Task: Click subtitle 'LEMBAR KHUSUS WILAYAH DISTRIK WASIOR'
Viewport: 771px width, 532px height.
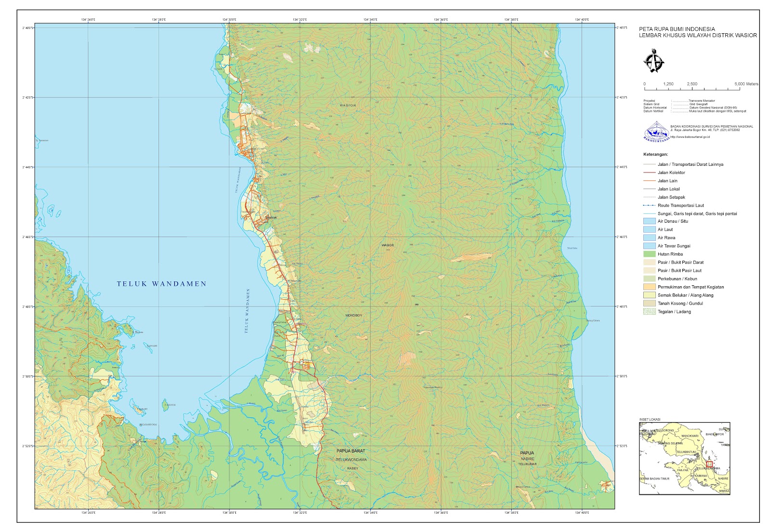Action: point(698,35)
